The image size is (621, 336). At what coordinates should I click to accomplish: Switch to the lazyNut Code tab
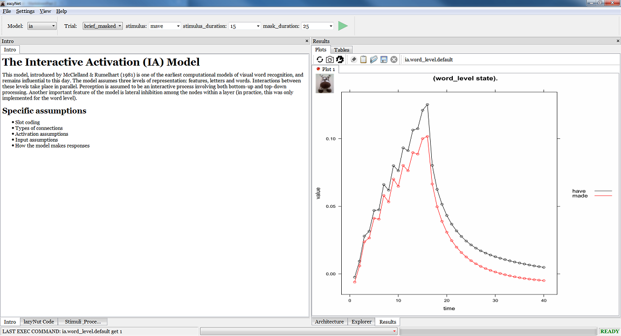(x=39, y=321)
